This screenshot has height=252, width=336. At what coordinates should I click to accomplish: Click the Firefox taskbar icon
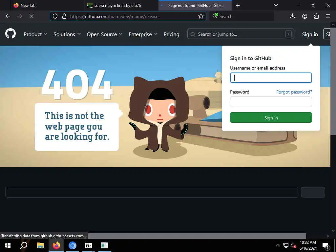click(x=56, y=245)
